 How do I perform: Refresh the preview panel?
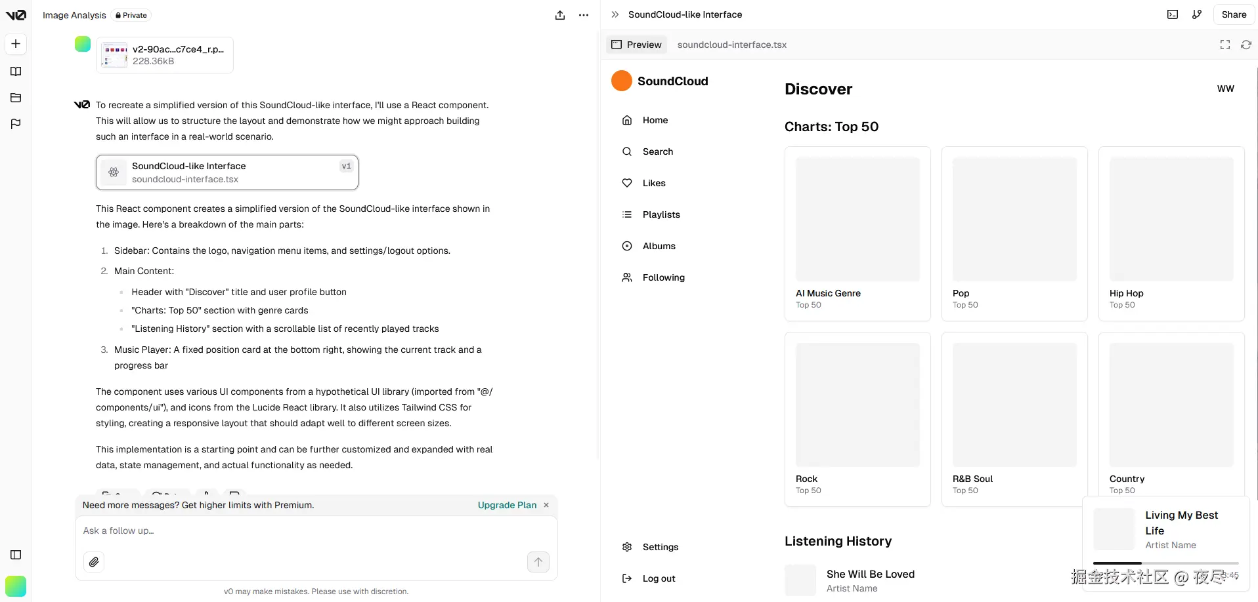tap(1246, 45)
